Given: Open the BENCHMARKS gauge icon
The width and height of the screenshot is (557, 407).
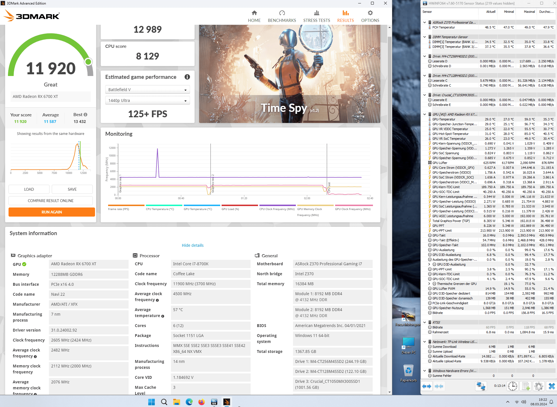Looking at the screenshot, I should (282, 13).
